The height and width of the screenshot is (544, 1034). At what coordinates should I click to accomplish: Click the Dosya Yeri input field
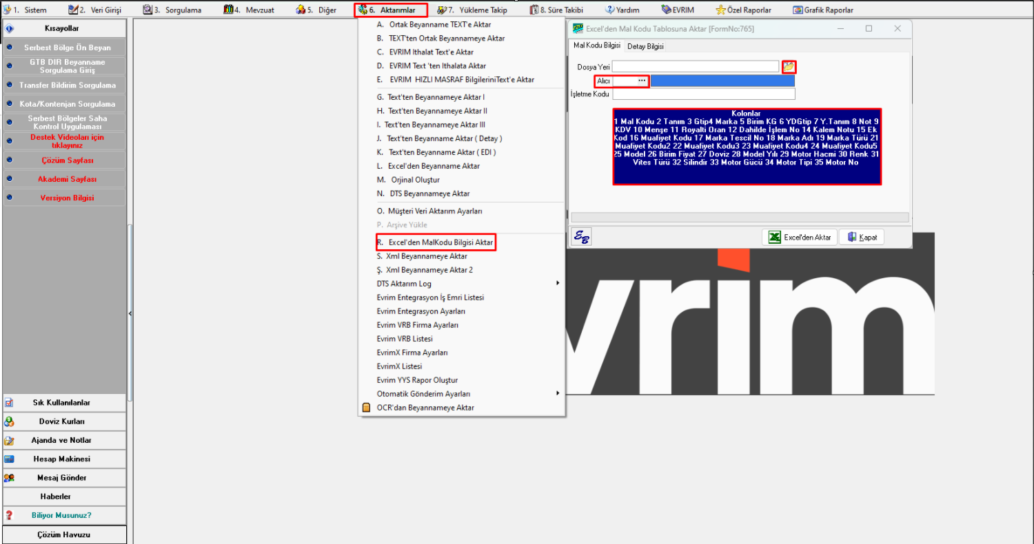click(696, 67)
